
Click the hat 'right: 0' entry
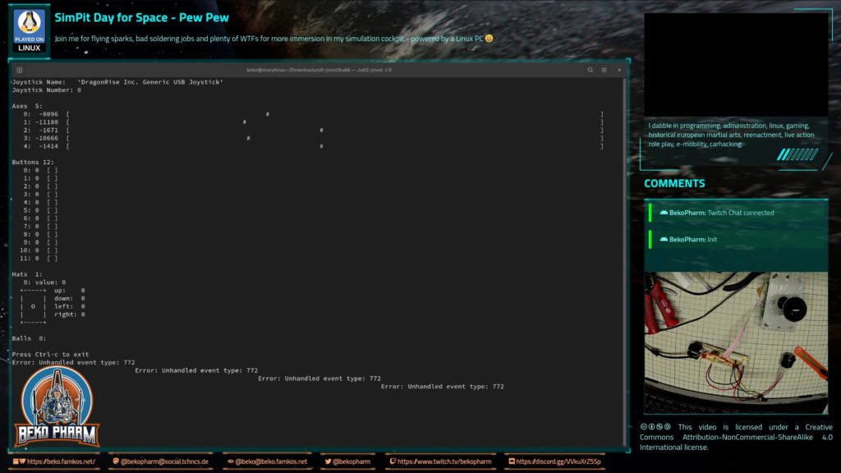tap(70, 315)
